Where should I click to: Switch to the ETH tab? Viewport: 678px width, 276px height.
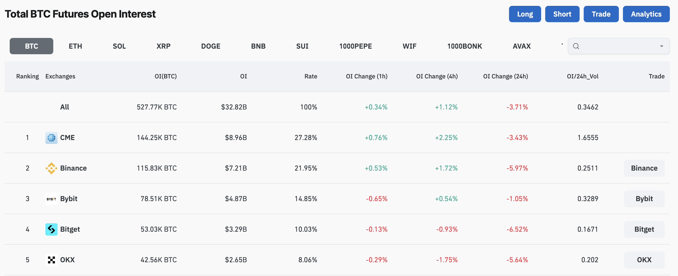point(75,46)
